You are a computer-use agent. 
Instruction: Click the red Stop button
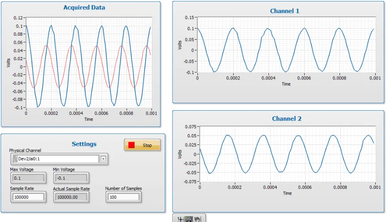(x=142, y=145)
